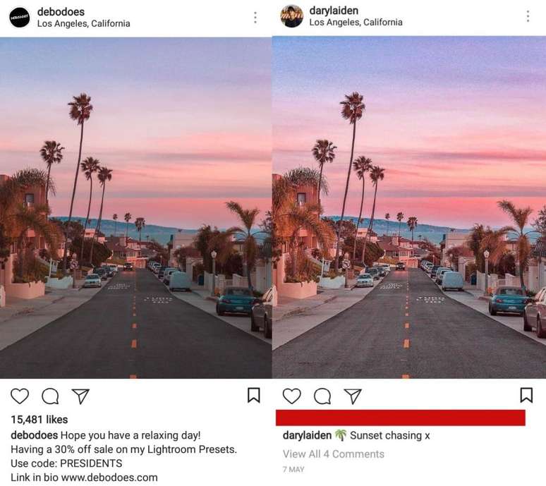
Task: Like the debodoes post with heart icon
Action: tap(20, 396)
